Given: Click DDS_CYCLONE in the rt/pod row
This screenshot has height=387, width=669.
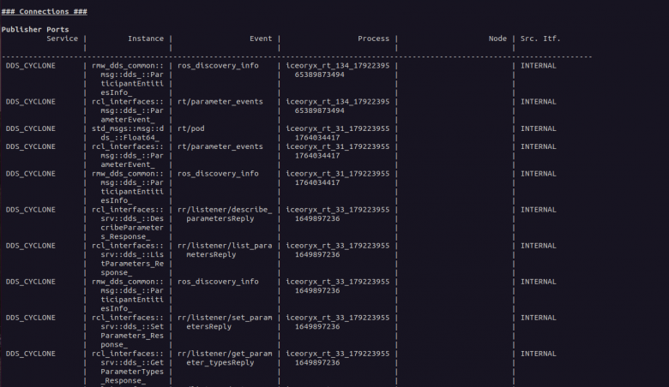Looking at the screenshot, I should (31, 128).
